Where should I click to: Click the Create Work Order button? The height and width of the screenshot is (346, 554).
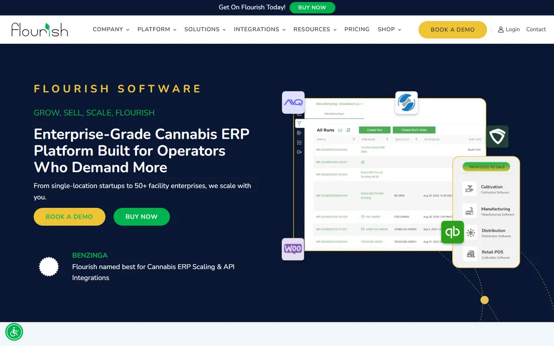pyautogui.click(x=413, y=130)
